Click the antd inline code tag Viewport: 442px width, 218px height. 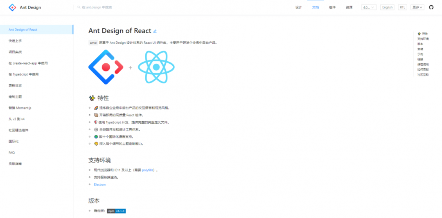[x=93, y=43]
